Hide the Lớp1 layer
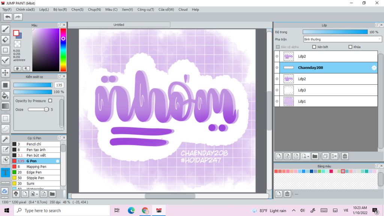Image resolution: width=384 pixels, height=216 pixels. pyautogui.click(x=277, y=101)
